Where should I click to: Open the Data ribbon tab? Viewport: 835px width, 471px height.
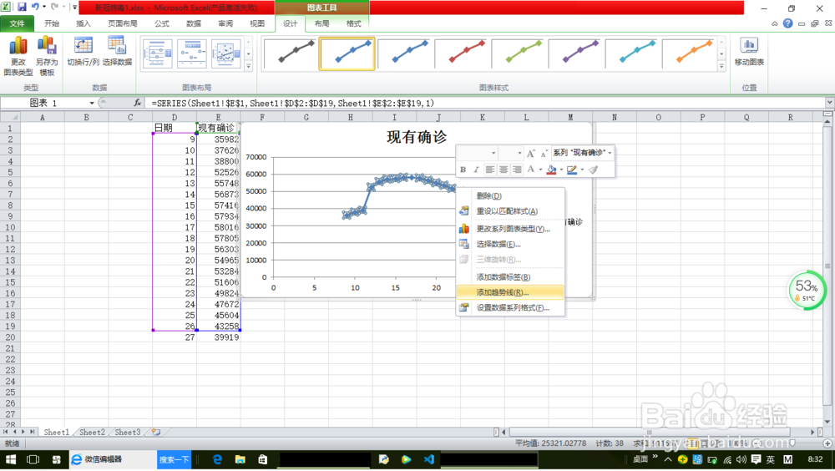pos(194,23)
